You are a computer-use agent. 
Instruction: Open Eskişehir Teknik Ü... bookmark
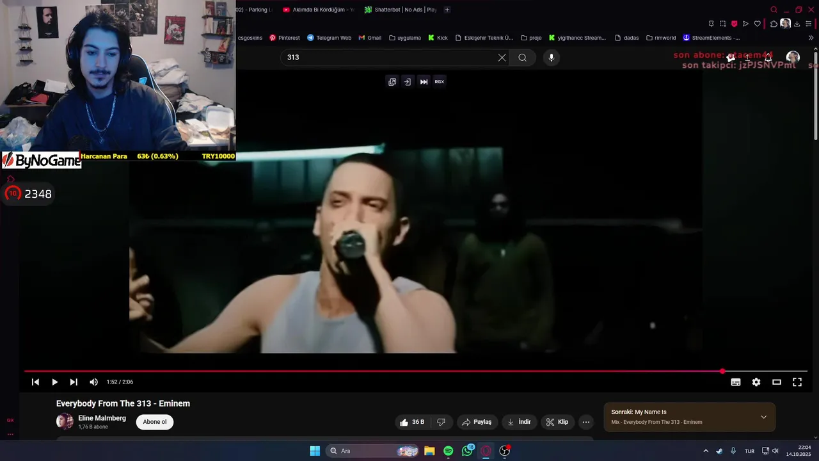tap(484, 38)
